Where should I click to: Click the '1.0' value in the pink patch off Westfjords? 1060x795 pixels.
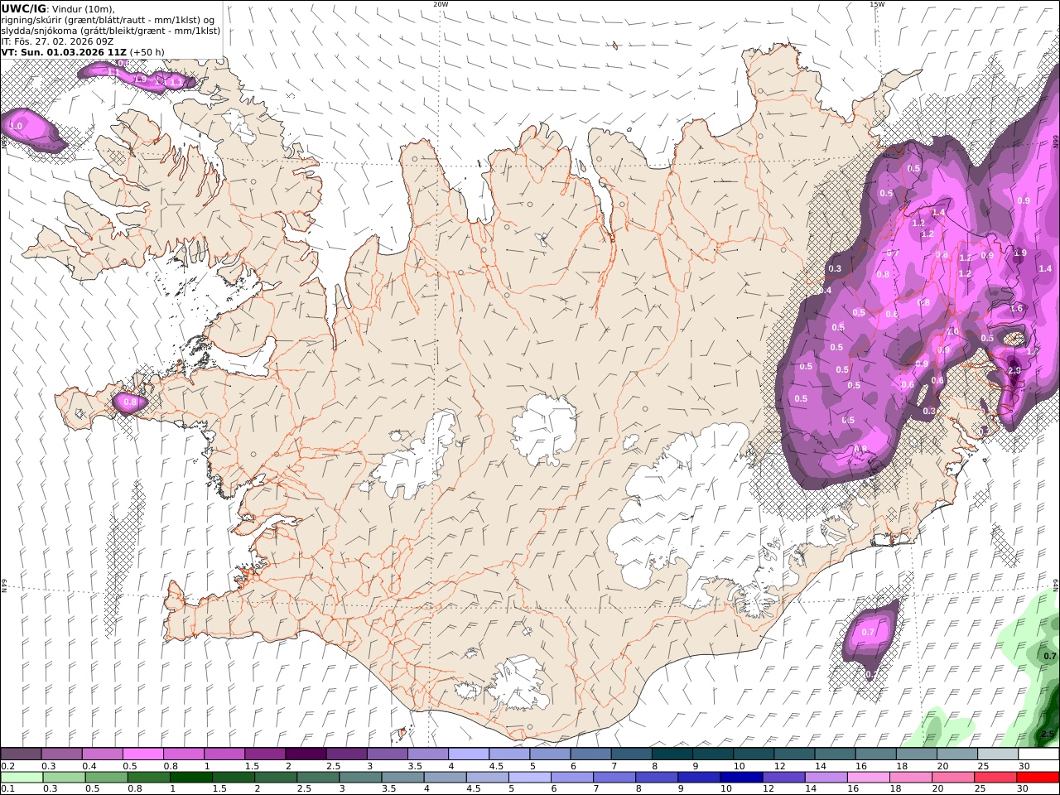coord(16,126)
